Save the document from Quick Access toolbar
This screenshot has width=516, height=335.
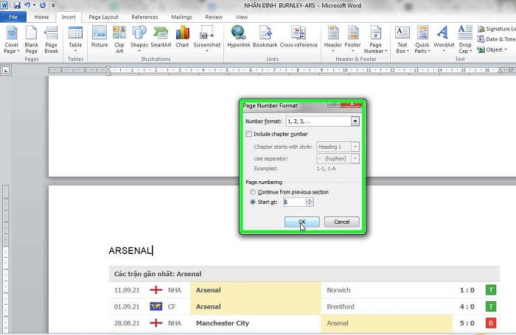[x=17, y=5]
